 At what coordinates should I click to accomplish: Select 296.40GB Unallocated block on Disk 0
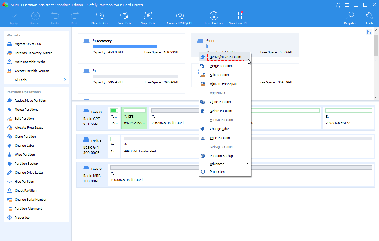(174, 118)
